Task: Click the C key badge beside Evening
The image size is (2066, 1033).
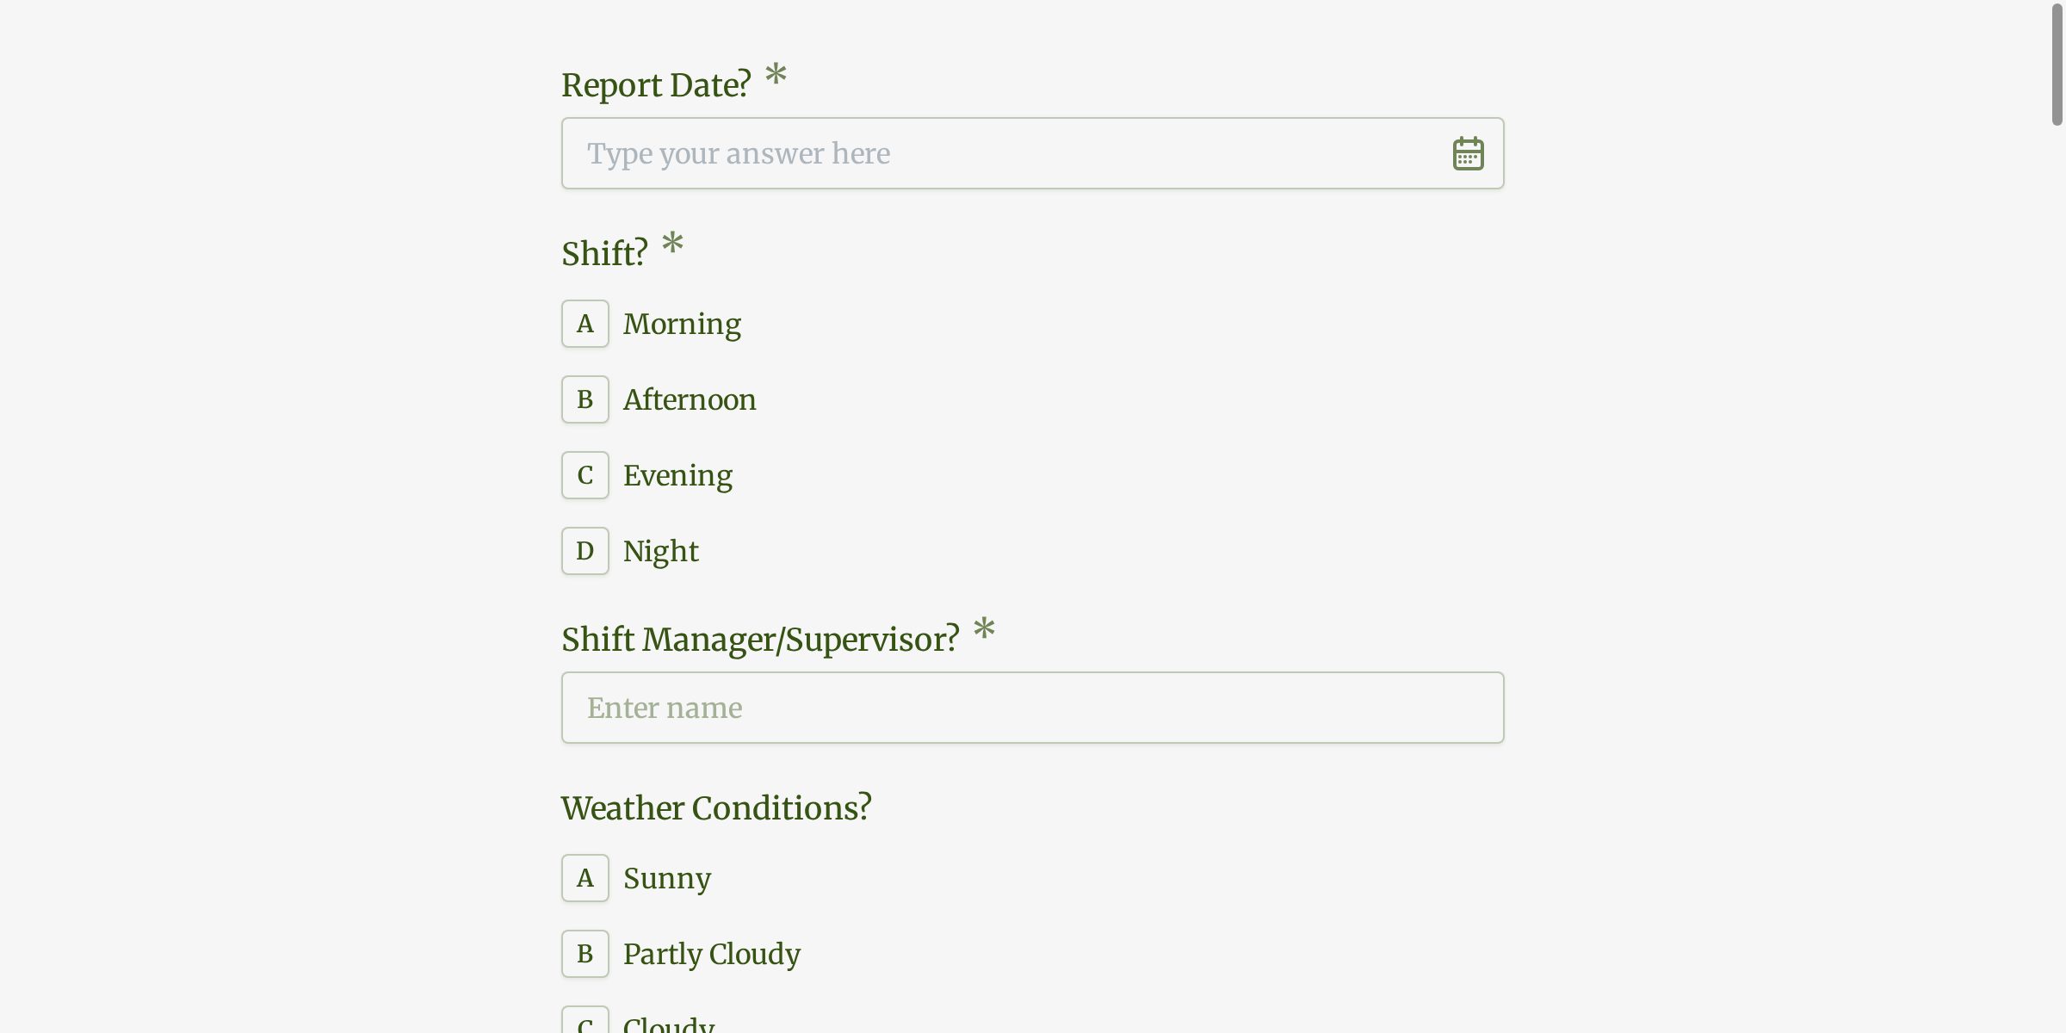Action: coord(585,474)
